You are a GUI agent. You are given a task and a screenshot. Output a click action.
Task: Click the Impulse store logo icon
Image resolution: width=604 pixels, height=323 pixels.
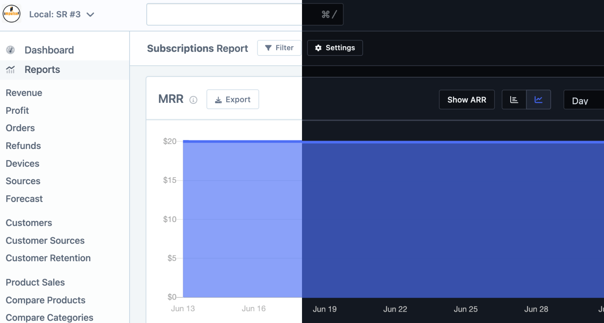11,14
